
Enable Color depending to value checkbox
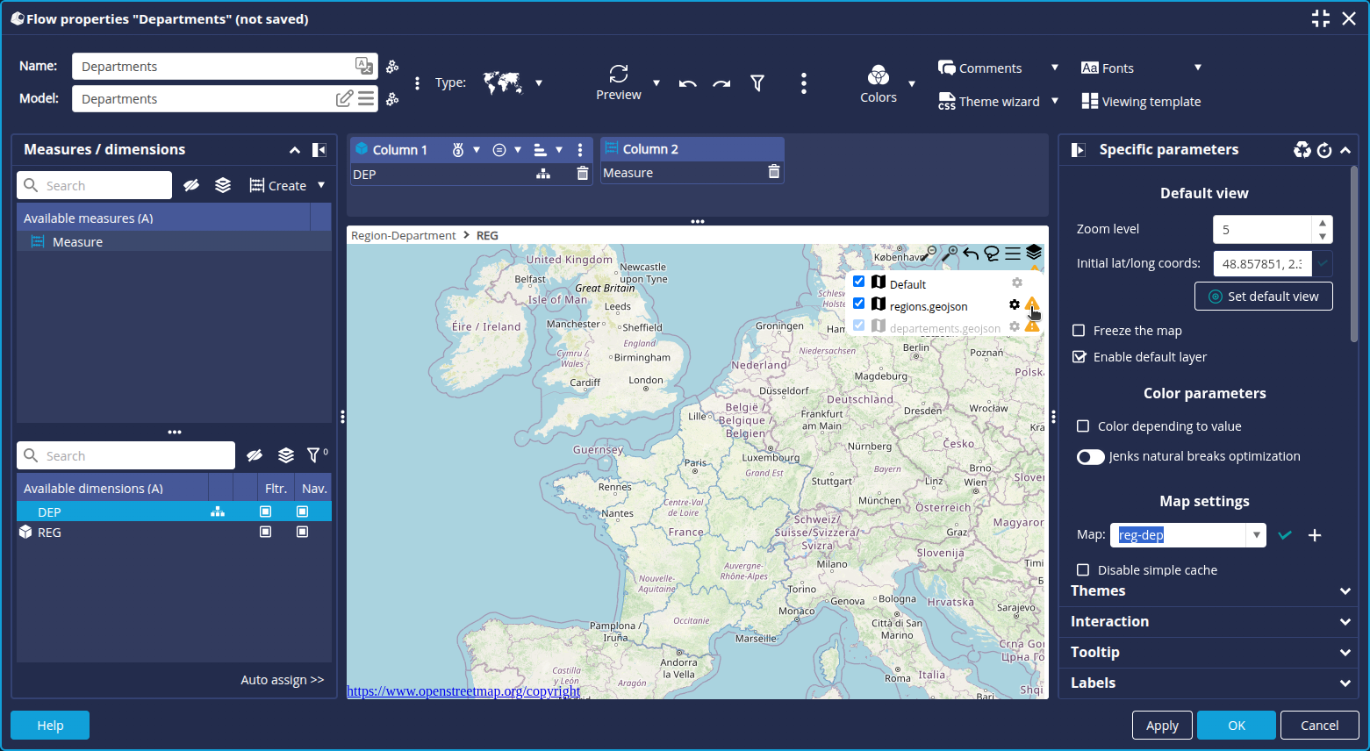coord(1083,426)
